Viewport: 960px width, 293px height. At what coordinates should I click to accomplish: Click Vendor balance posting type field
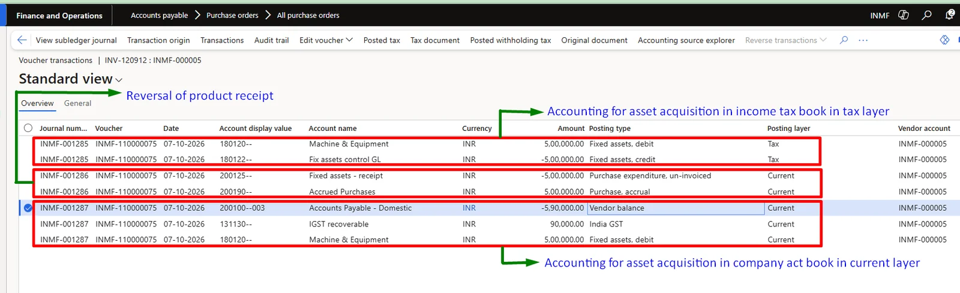[676, 208]
